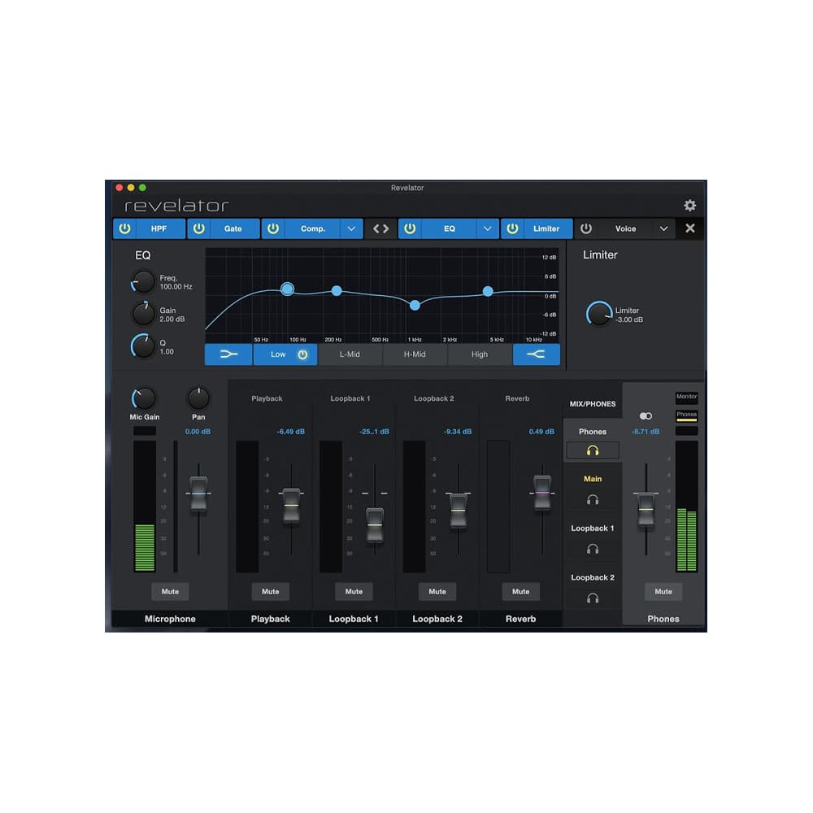
Task: Click the EQ Freq. knob
Action: pyautogui.click(x=143, y=281)
